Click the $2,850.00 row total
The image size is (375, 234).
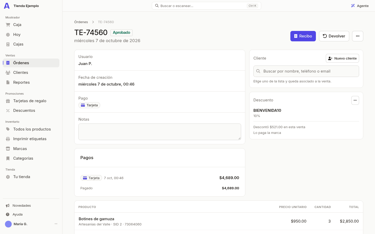point(349,221)
